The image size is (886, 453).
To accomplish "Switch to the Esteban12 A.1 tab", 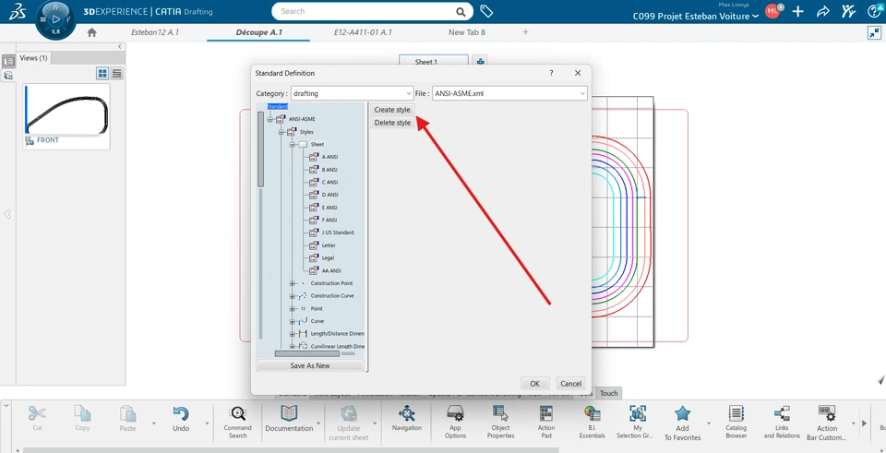I will (155, 32).
